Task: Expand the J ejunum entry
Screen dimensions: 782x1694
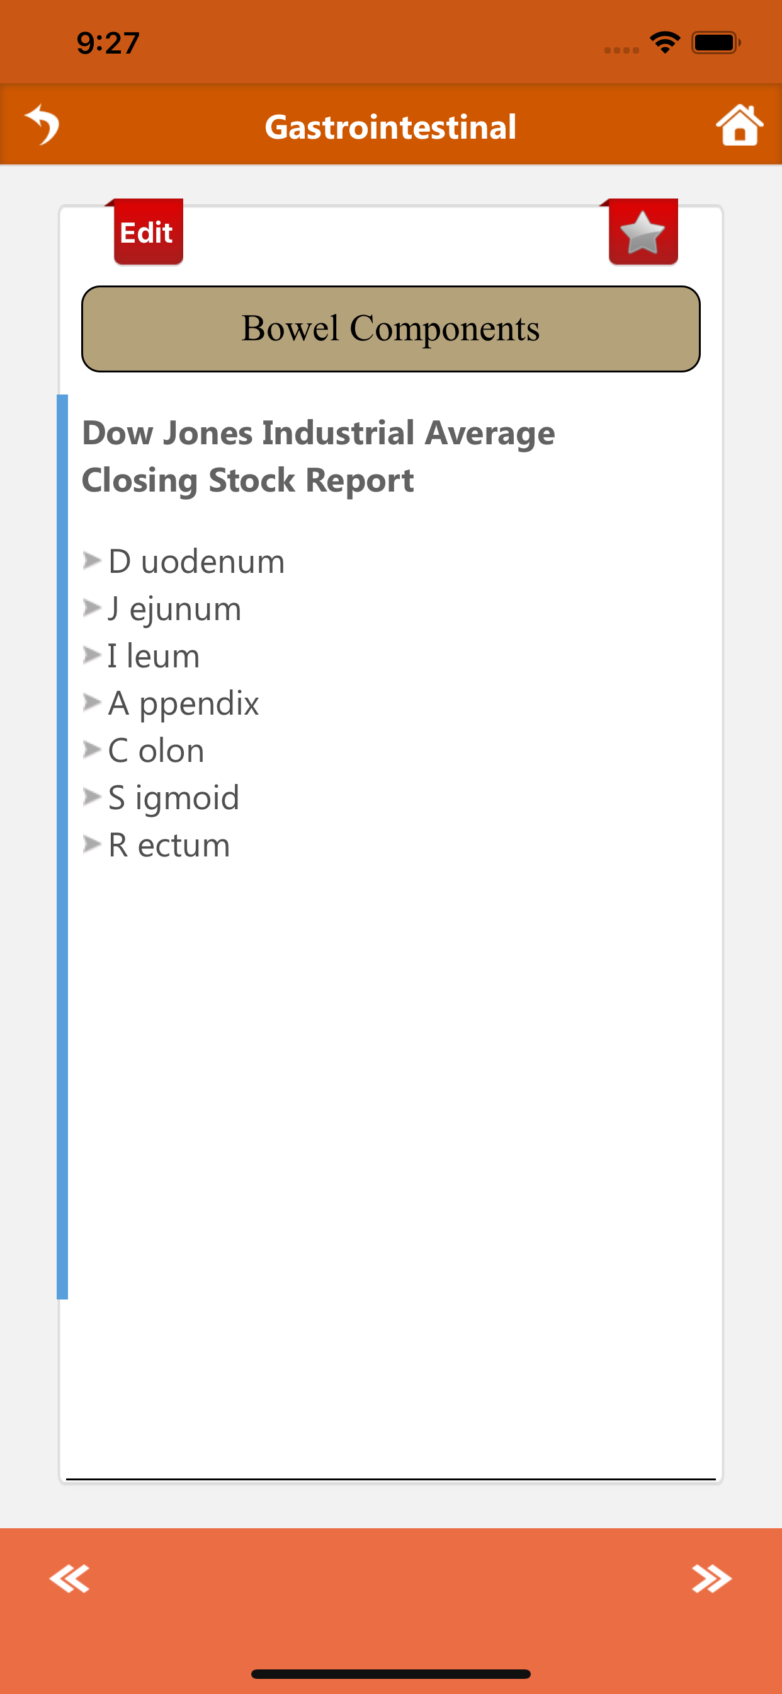Action: click(174, 608)
